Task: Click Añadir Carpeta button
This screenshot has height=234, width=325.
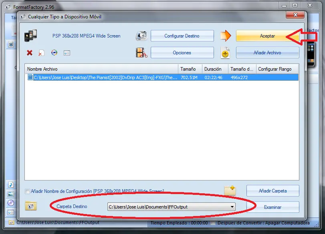Action: [x=273, y=190]
